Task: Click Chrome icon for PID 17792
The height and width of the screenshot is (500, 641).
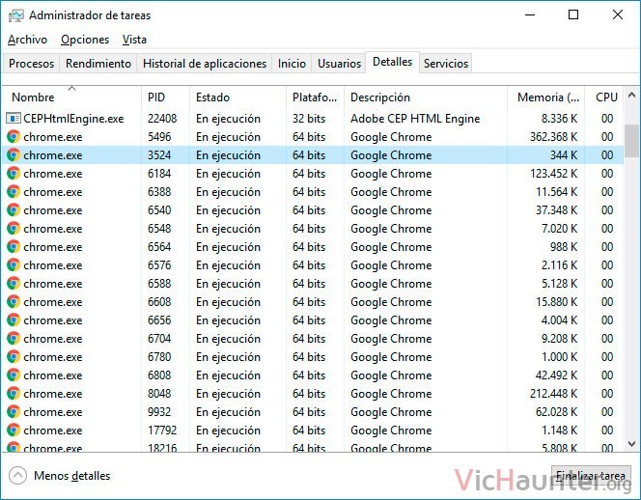Action: (14, 431)
